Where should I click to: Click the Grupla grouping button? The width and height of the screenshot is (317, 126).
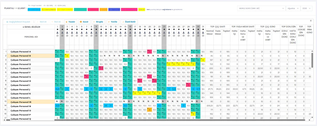coord(99,22)
